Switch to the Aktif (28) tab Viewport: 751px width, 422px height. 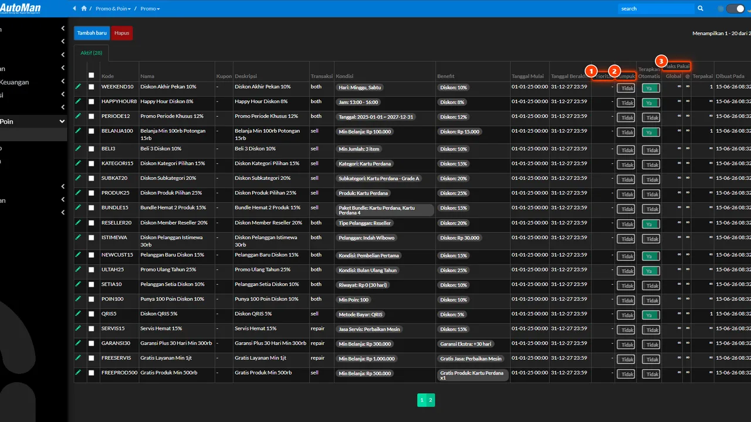click(92, 53)
